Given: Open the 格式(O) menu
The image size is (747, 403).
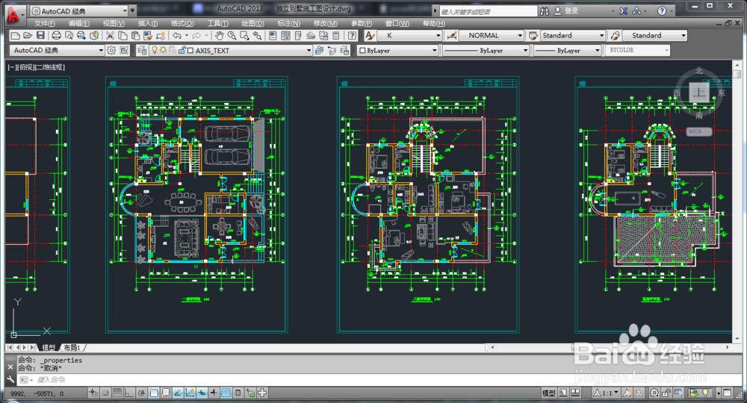Looking at the screenshot, I should pyautogui.click(x=182, y=23).
